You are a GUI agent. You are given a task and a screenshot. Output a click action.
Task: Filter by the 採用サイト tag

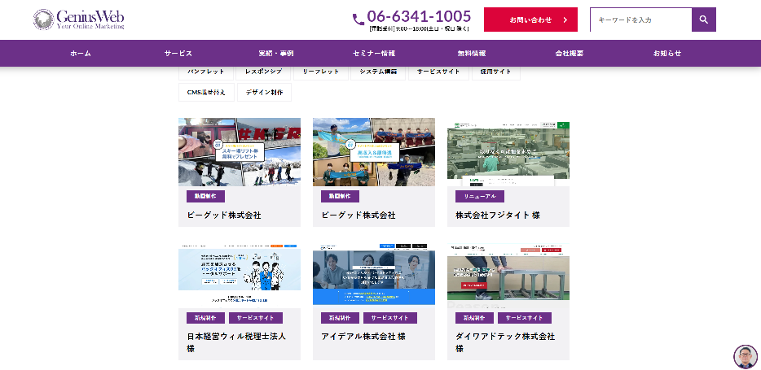(x=495, y=72)
